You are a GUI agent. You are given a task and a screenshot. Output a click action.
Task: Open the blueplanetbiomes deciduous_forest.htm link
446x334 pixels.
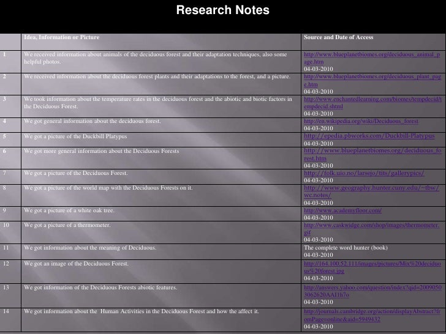point(372,154)
